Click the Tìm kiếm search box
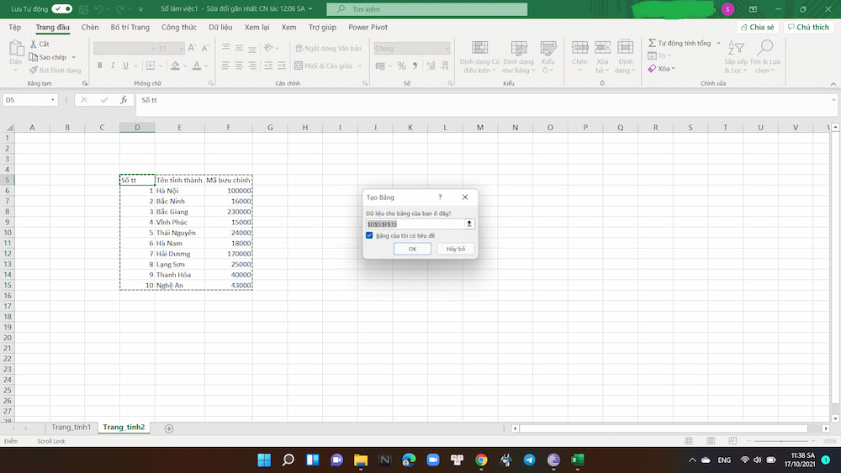Screen dimensions: 841x473 (x=427, y=9)
